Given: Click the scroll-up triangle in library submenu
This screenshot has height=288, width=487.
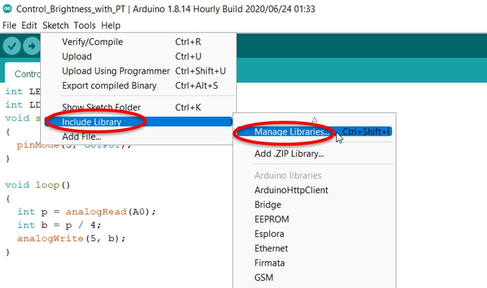Looking at the screenshot, I should (x=314, y=119).
